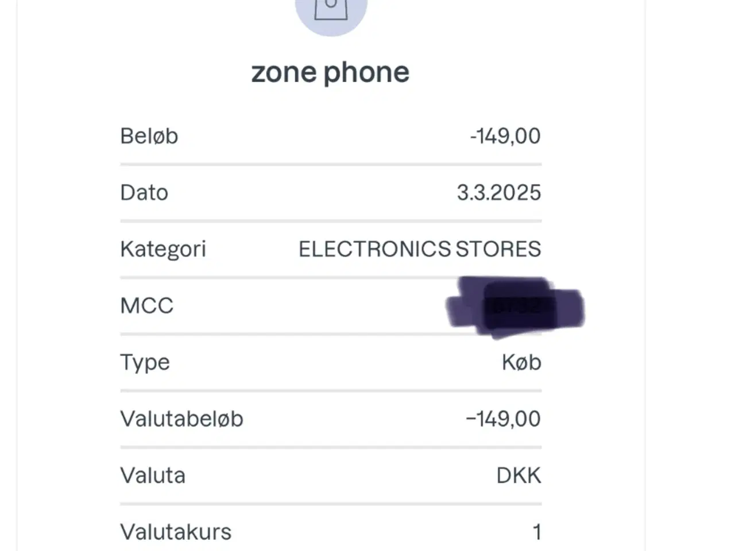
Task: Select the DKK currency value
Action: tap(519, 475)
